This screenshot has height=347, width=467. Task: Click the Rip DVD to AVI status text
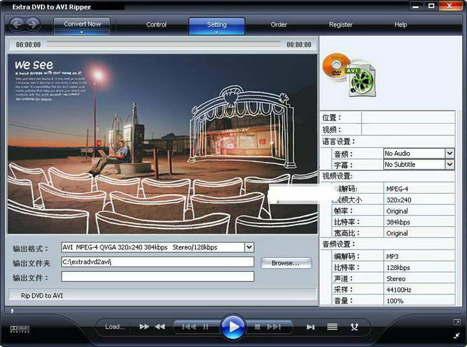pos(42,296)
